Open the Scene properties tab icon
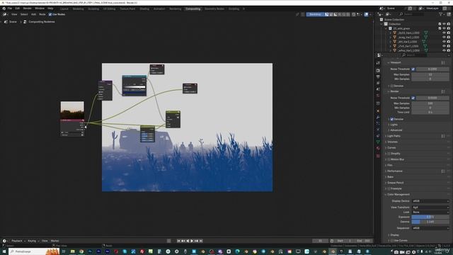453x255 pixels. (x=378, y=89)
